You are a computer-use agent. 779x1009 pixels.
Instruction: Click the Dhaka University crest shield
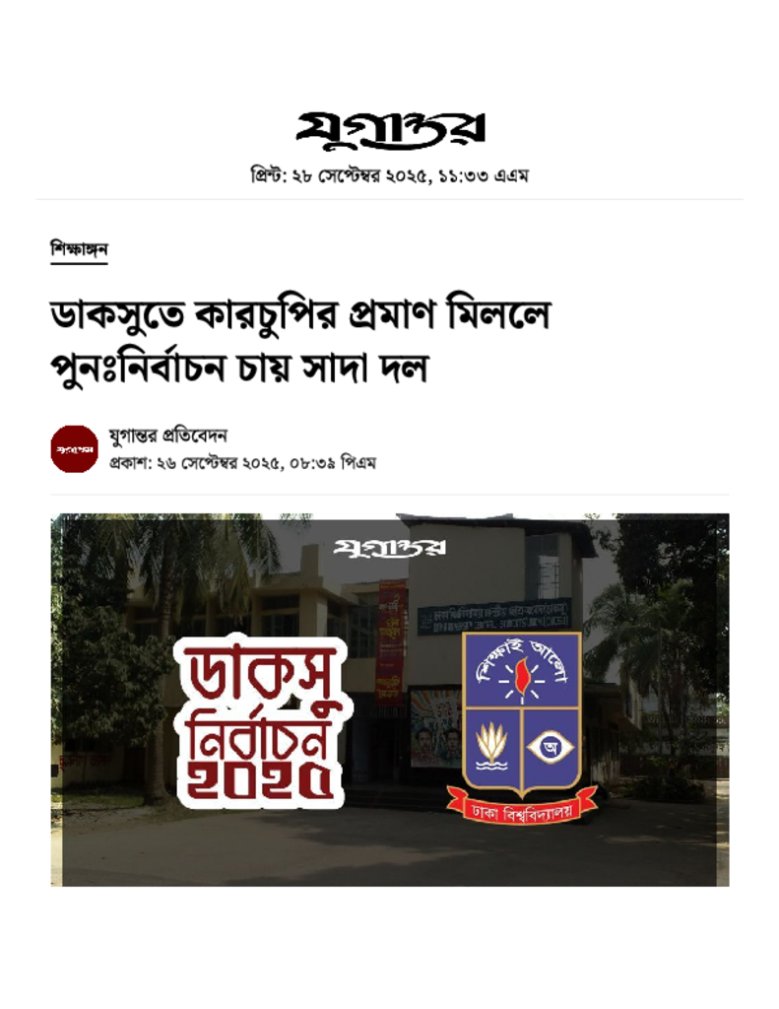click(522, 712)
